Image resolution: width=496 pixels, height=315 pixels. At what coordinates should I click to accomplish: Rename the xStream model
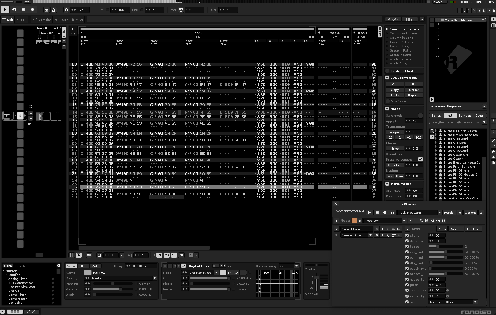click(432, 221)
